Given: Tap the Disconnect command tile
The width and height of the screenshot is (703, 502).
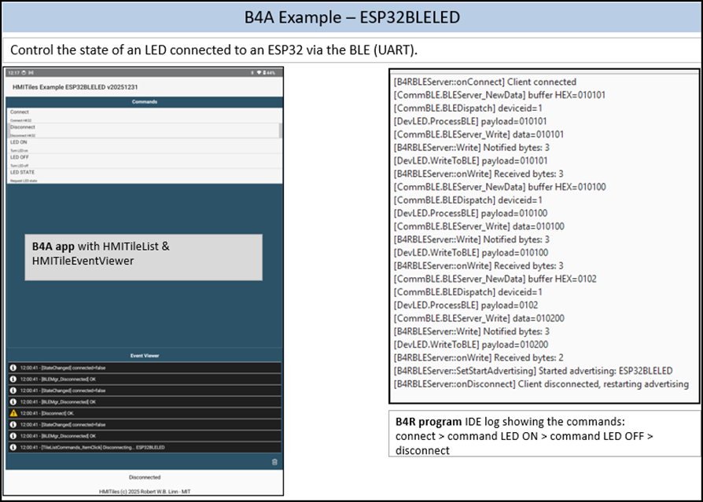Looking at the screenshot, I should click(x=145, y=130).
